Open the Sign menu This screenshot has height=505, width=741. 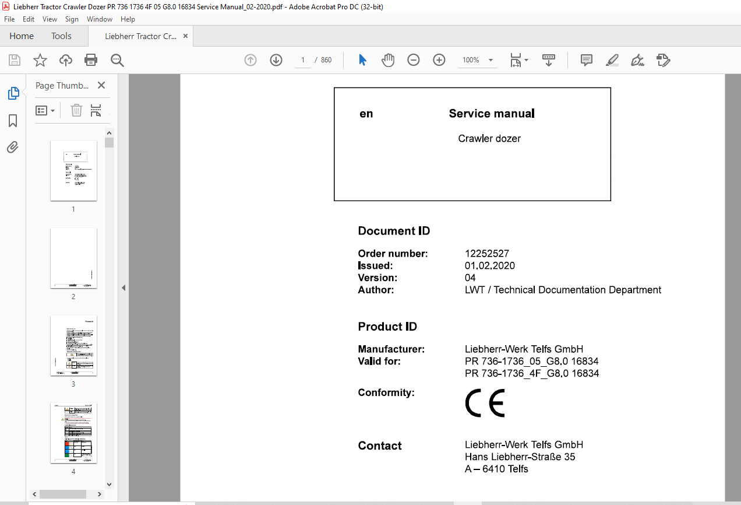72,19
